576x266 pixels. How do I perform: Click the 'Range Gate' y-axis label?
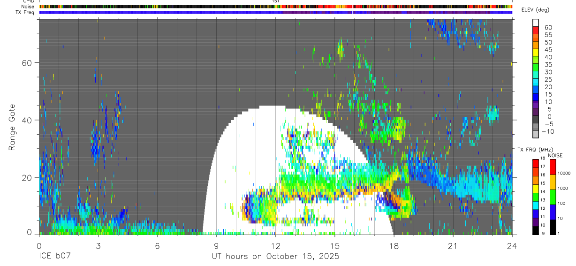tap(12, 128)
